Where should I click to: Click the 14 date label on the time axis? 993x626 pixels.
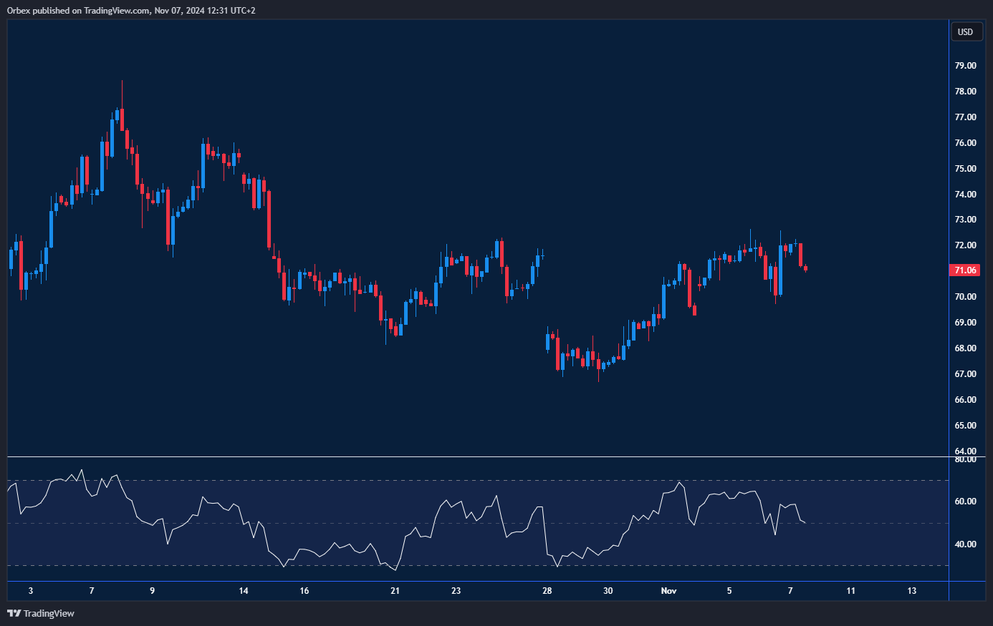coord(244,591)
